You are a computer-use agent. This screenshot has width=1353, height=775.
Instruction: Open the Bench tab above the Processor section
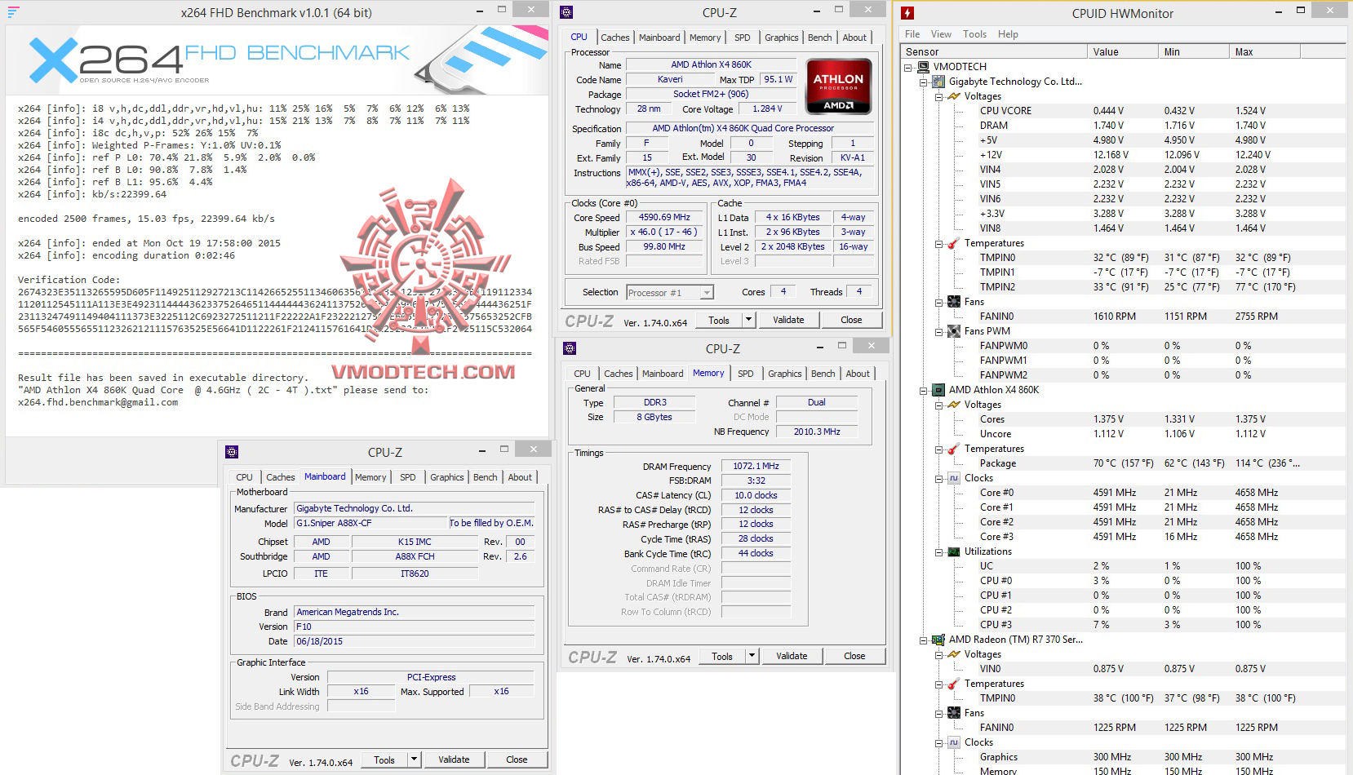coord(820,38)
